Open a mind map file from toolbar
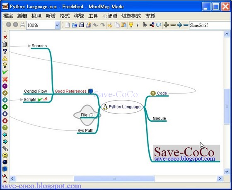The width and height of the screenshot is (232, 190). tap(75, 25)
